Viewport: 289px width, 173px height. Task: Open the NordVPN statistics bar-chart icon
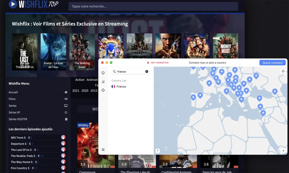pyautogui.click(x=103, y=82)
